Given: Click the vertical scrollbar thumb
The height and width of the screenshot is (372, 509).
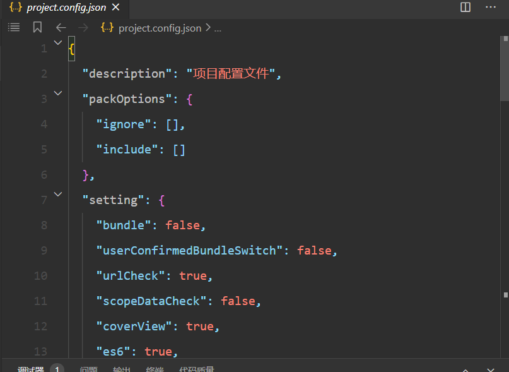Looking at the screenshot, I should tap(505, 68).
